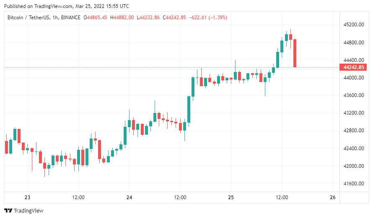Click the 1h interval in the chart legend
Viewport: 373px width, 218px height.
55,18
